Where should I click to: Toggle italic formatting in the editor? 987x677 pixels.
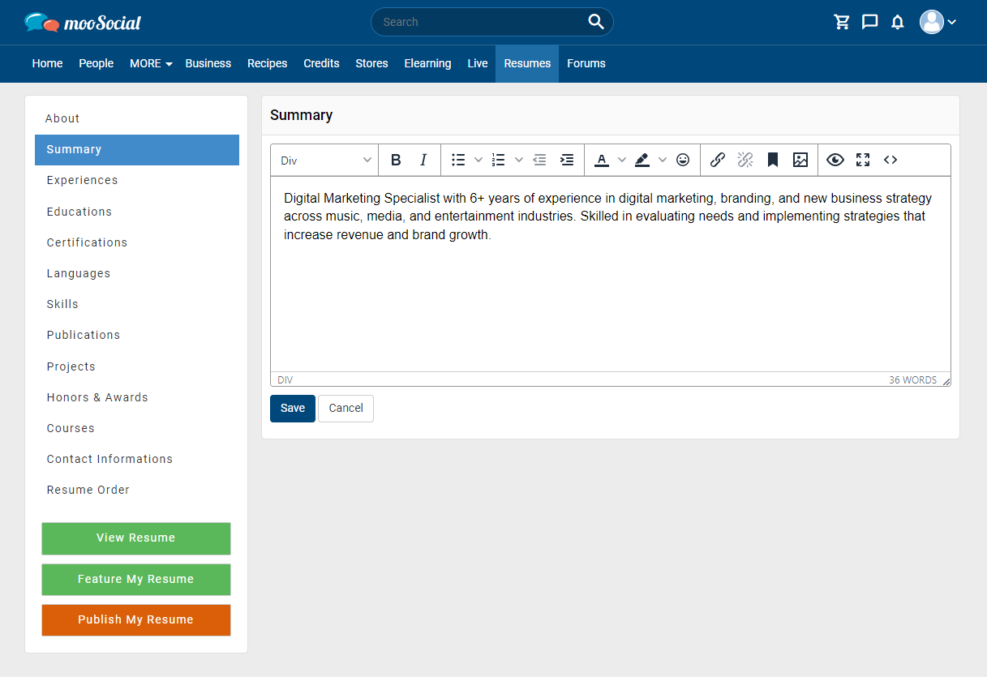pos(423,160)
